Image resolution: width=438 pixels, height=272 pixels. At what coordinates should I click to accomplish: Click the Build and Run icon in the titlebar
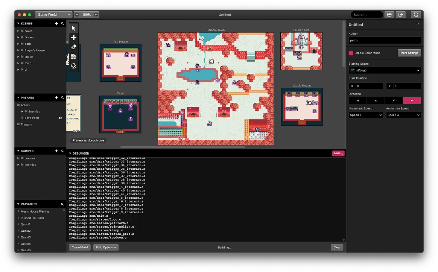415,14
